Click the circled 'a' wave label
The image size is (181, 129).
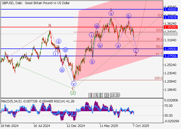point(118,46)
